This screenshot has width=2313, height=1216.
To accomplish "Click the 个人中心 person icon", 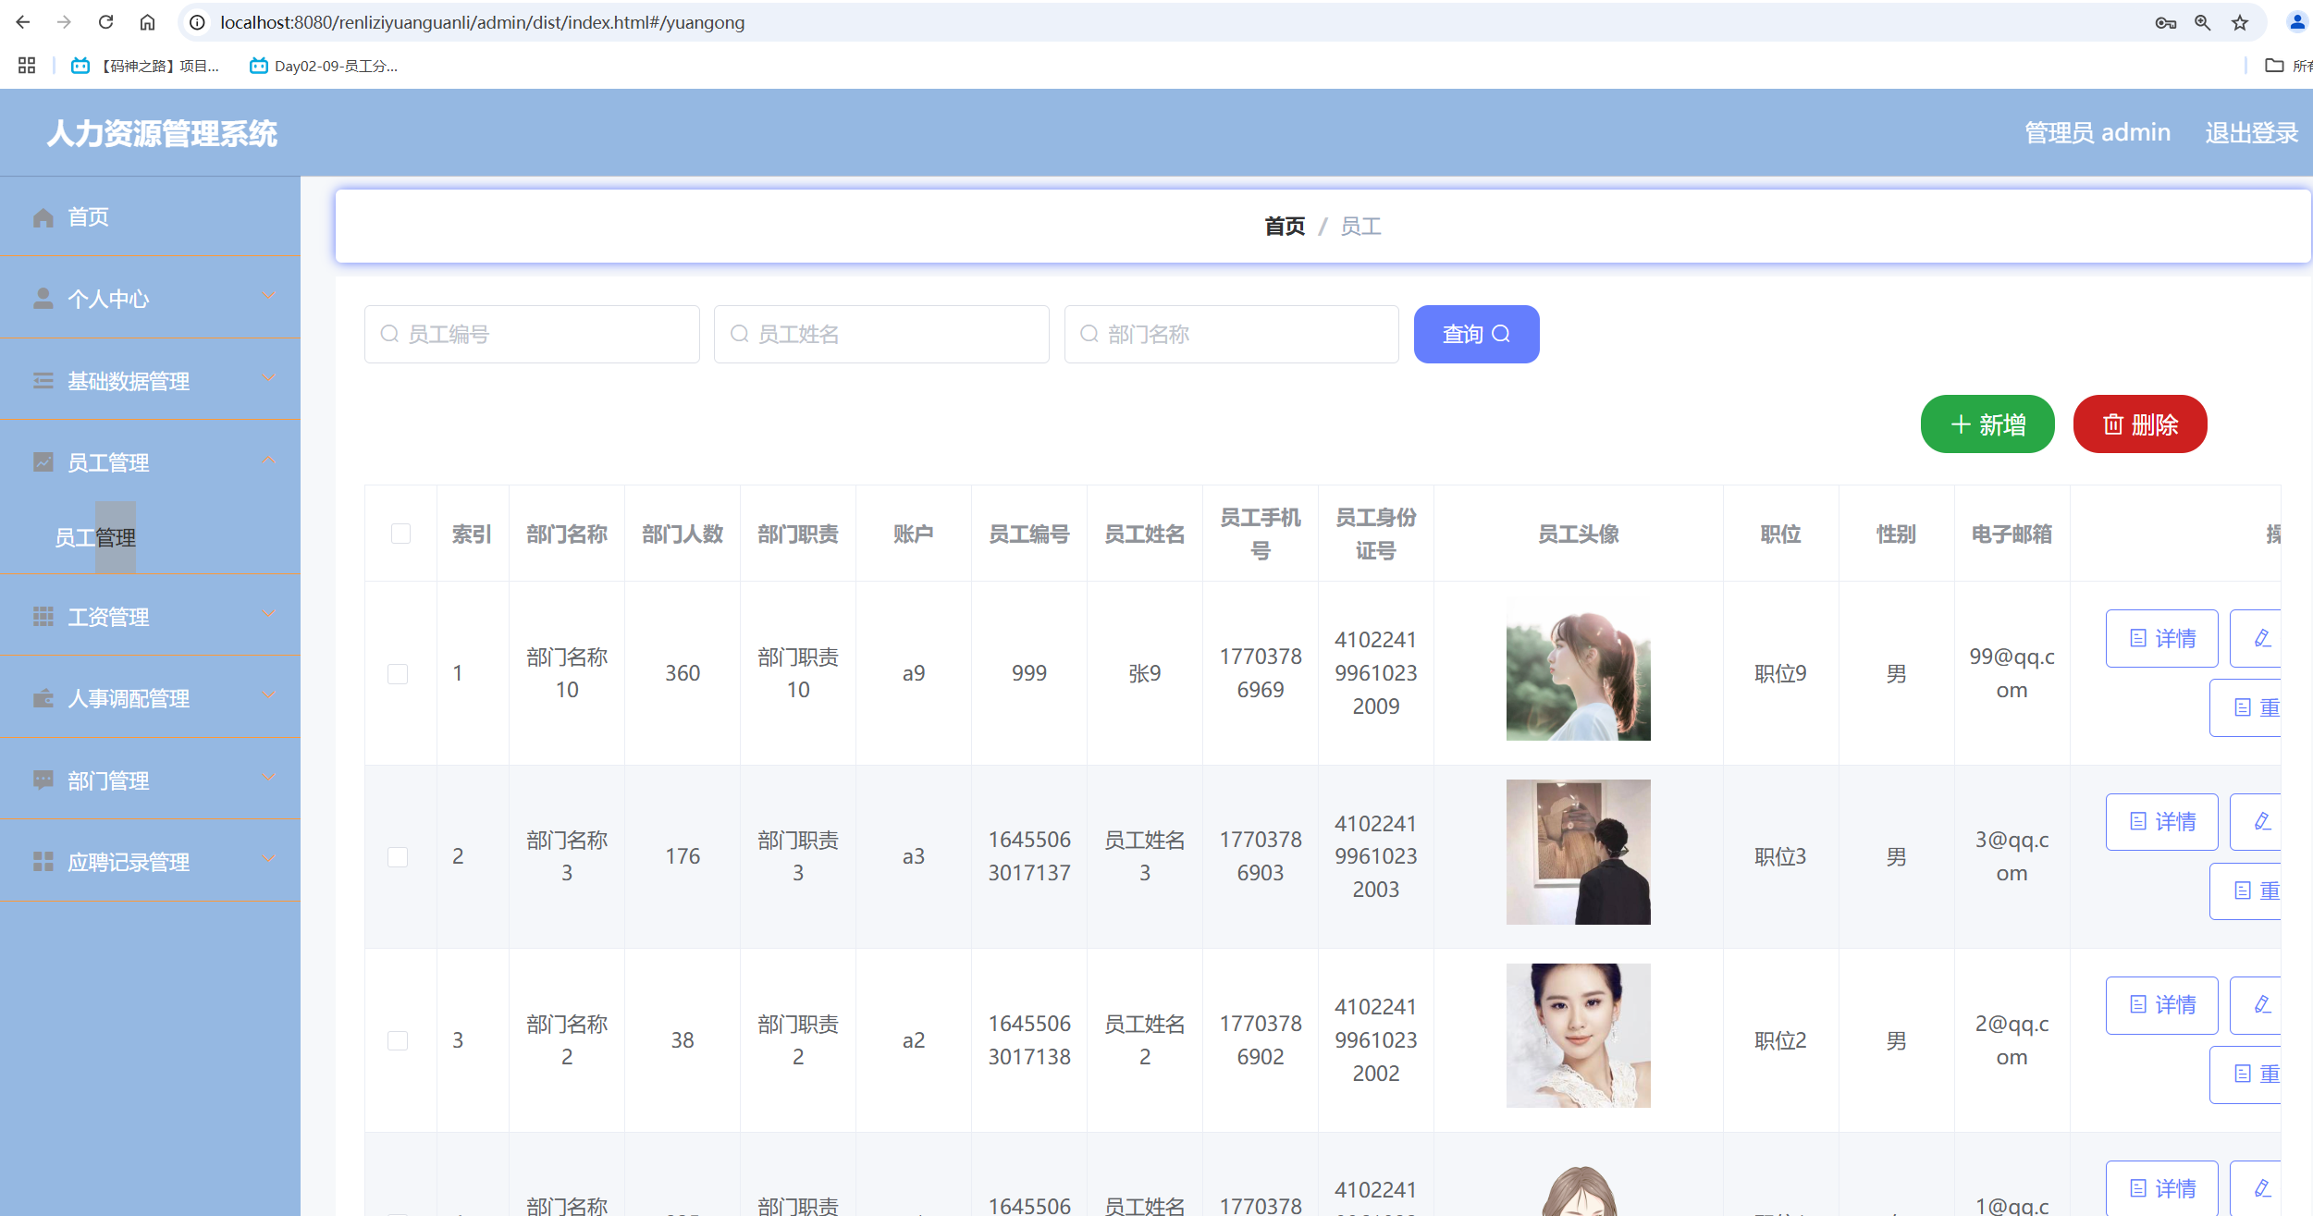I will tap(43, 299).
